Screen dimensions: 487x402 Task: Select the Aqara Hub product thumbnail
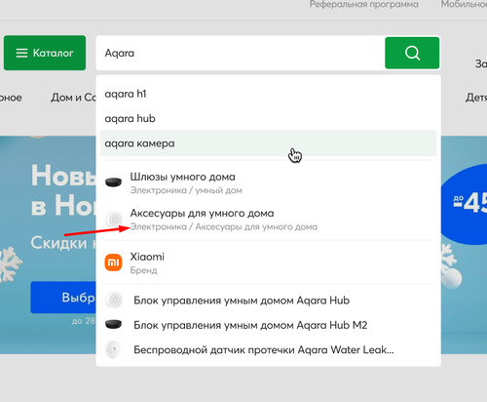pyautogui.click(x=113, y=300)
